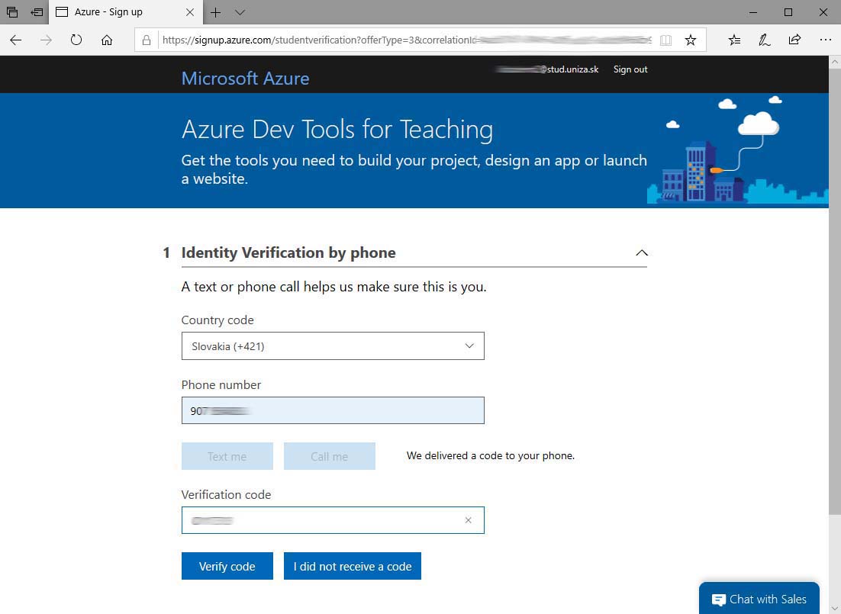Open the Microsoft Azure home link
The height and width of the screenshot is (614, 841).
pyautogui.click(x=245, y=79)
